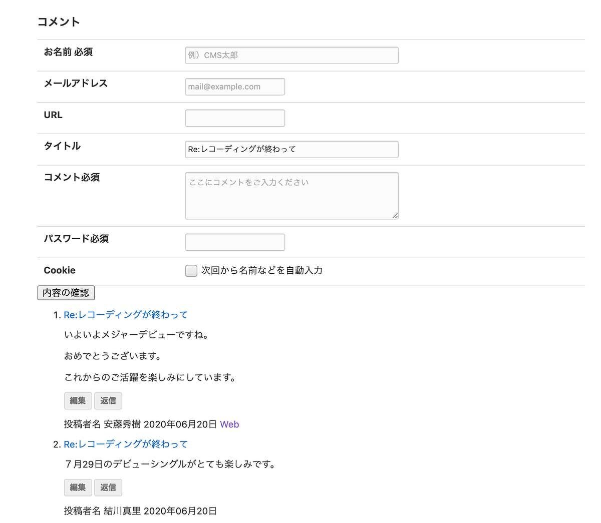Open first comment's Re:レコーディングが終わって link
The image size is (601, 523).
pos(125,315)
